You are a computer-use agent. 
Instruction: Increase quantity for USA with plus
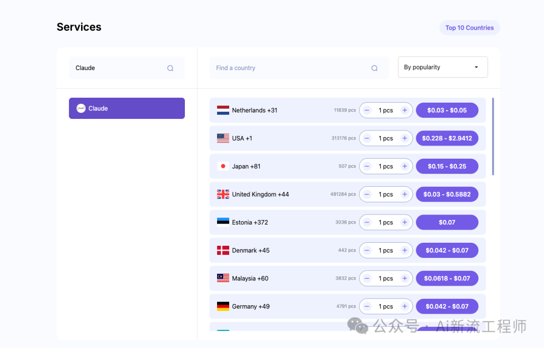(x=404, y=138)
